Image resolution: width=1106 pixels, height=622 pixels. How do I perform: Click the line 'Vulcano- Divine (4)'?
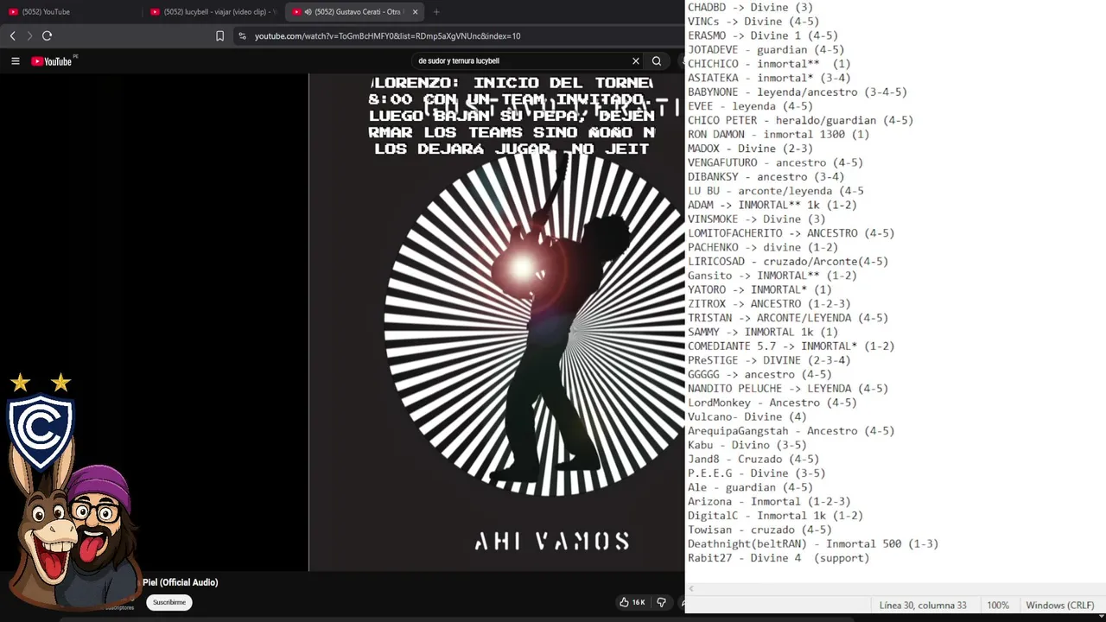tap(747, 416)
